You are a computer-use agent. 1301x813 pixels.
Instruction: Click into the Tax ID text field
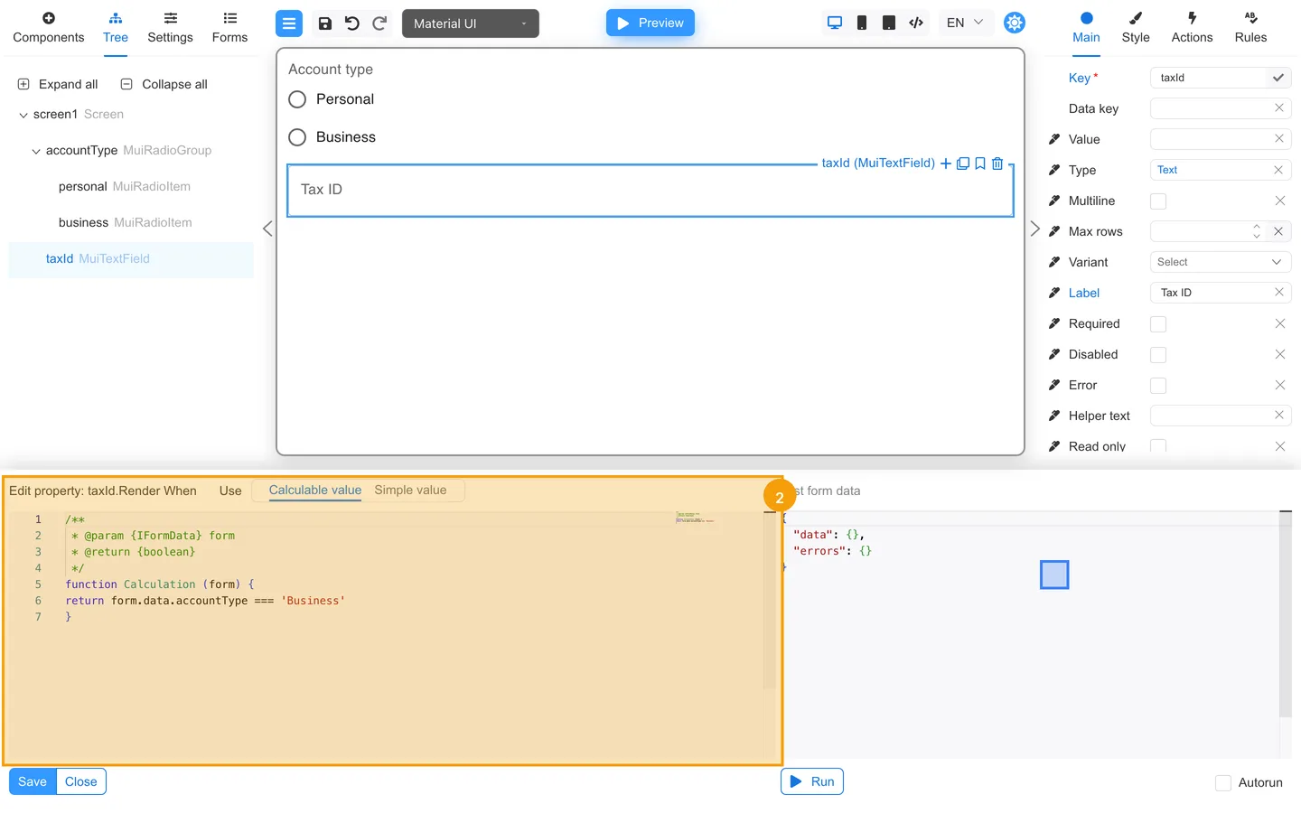point(650,190)
